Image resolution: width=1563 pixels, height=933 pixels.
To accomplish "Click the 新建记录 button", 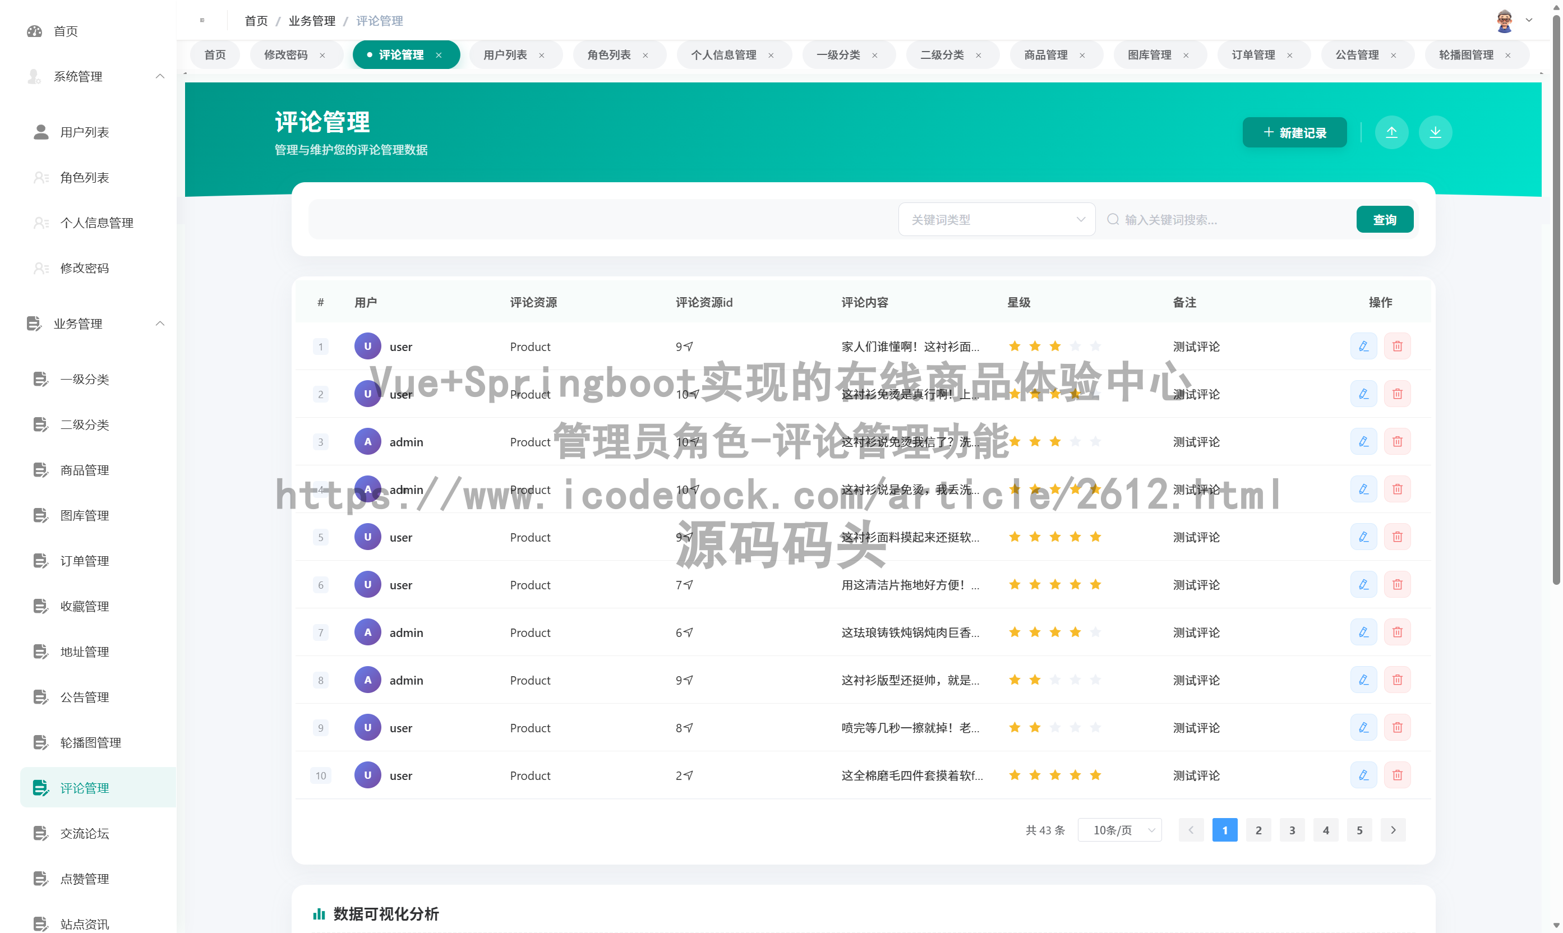I will point(1294,132).
